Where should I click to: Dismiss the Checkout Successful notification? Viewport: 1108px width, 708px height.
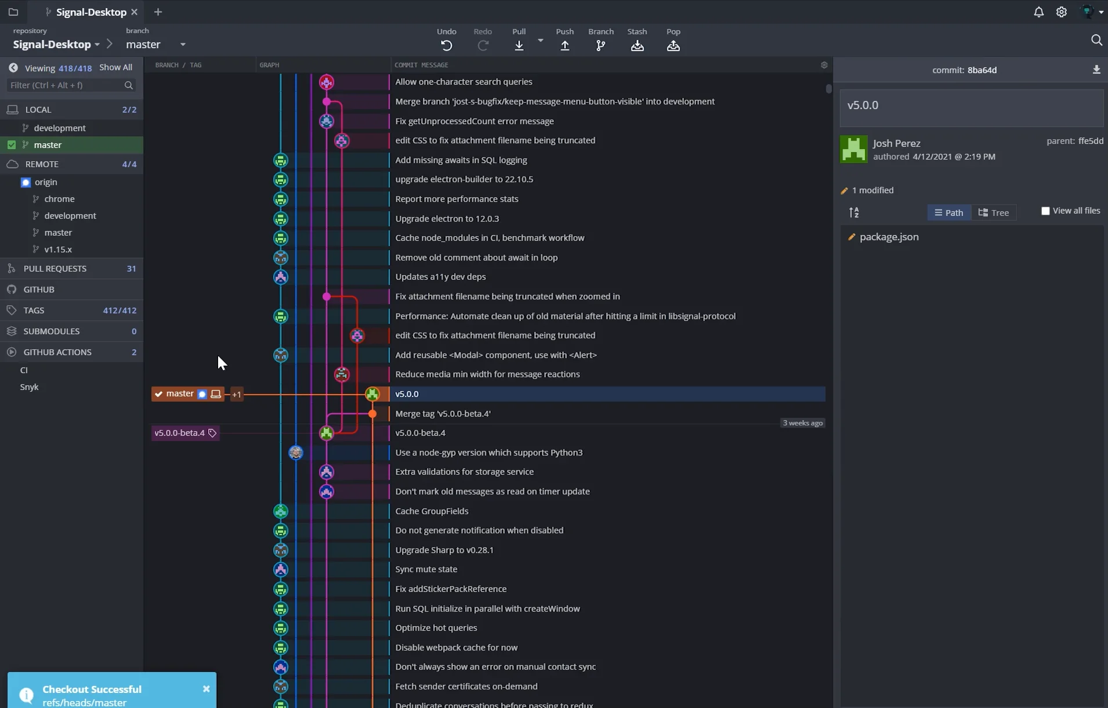[x=206, y=689]
